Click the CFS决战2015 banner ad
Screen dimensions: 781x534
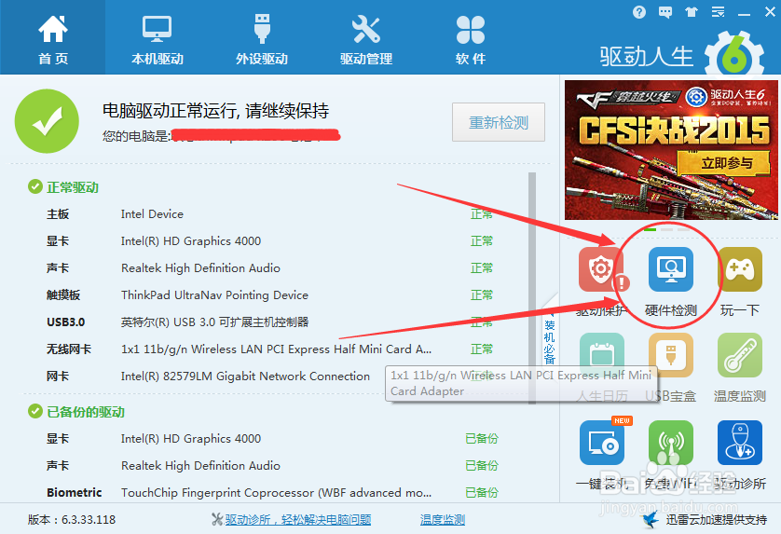pyautogui.click(x=671, y=149)
